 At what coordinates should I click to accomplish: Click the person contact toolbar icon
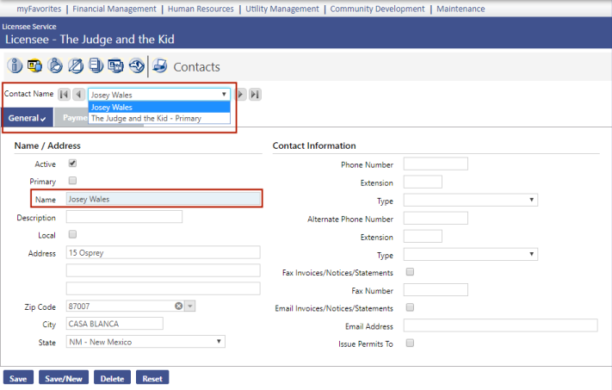[x=55, y=65]
